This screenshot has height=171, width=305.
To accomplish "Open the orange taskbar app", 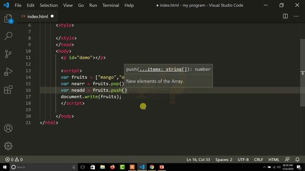I will [132, 167].
